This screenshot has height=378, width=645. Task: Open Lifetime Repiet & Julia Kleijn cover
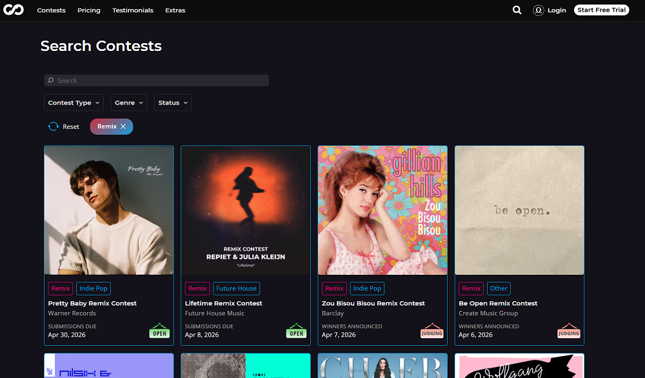pyautogui.click(x=246, y=210)
